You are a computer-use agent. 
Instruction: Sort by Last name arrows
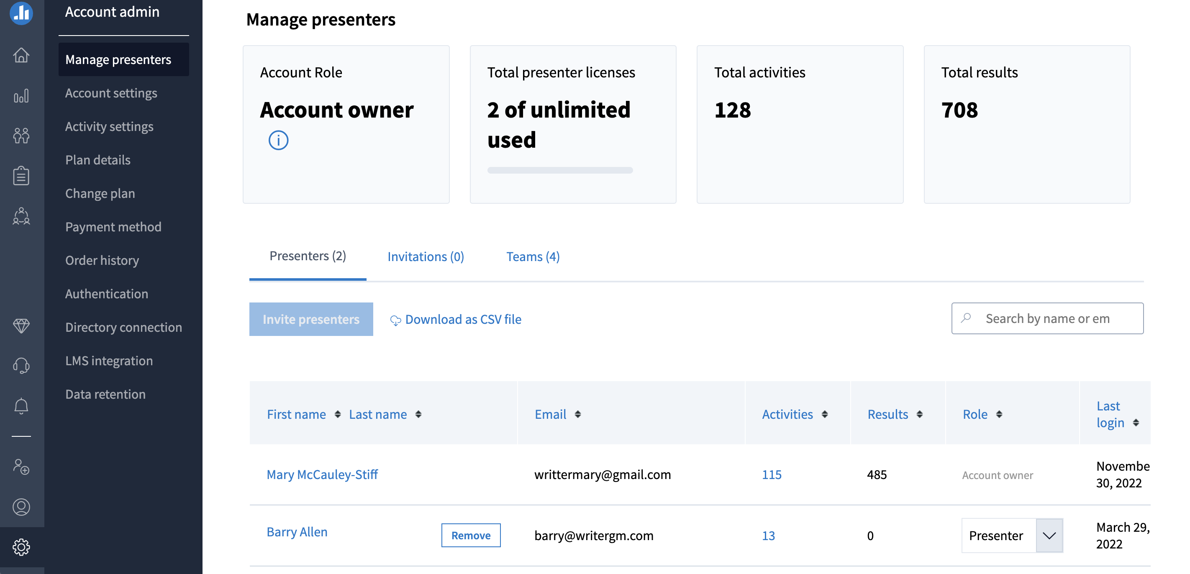tap(418, 414)
